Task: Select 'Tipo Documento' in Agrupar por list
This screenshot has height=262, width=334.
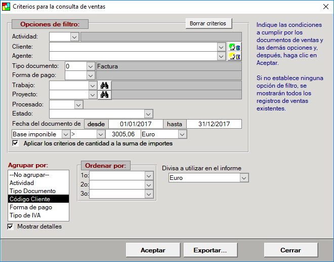Action: click(32, 191)
